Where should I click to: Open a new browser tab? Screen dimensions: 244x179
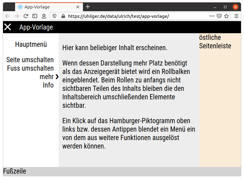[x=88, y=7]
